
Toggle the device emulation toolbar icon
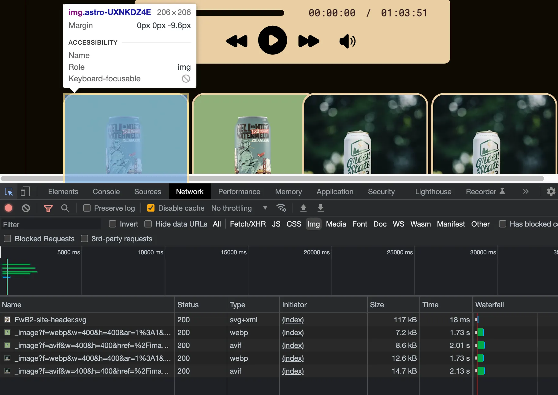point(25,192)
